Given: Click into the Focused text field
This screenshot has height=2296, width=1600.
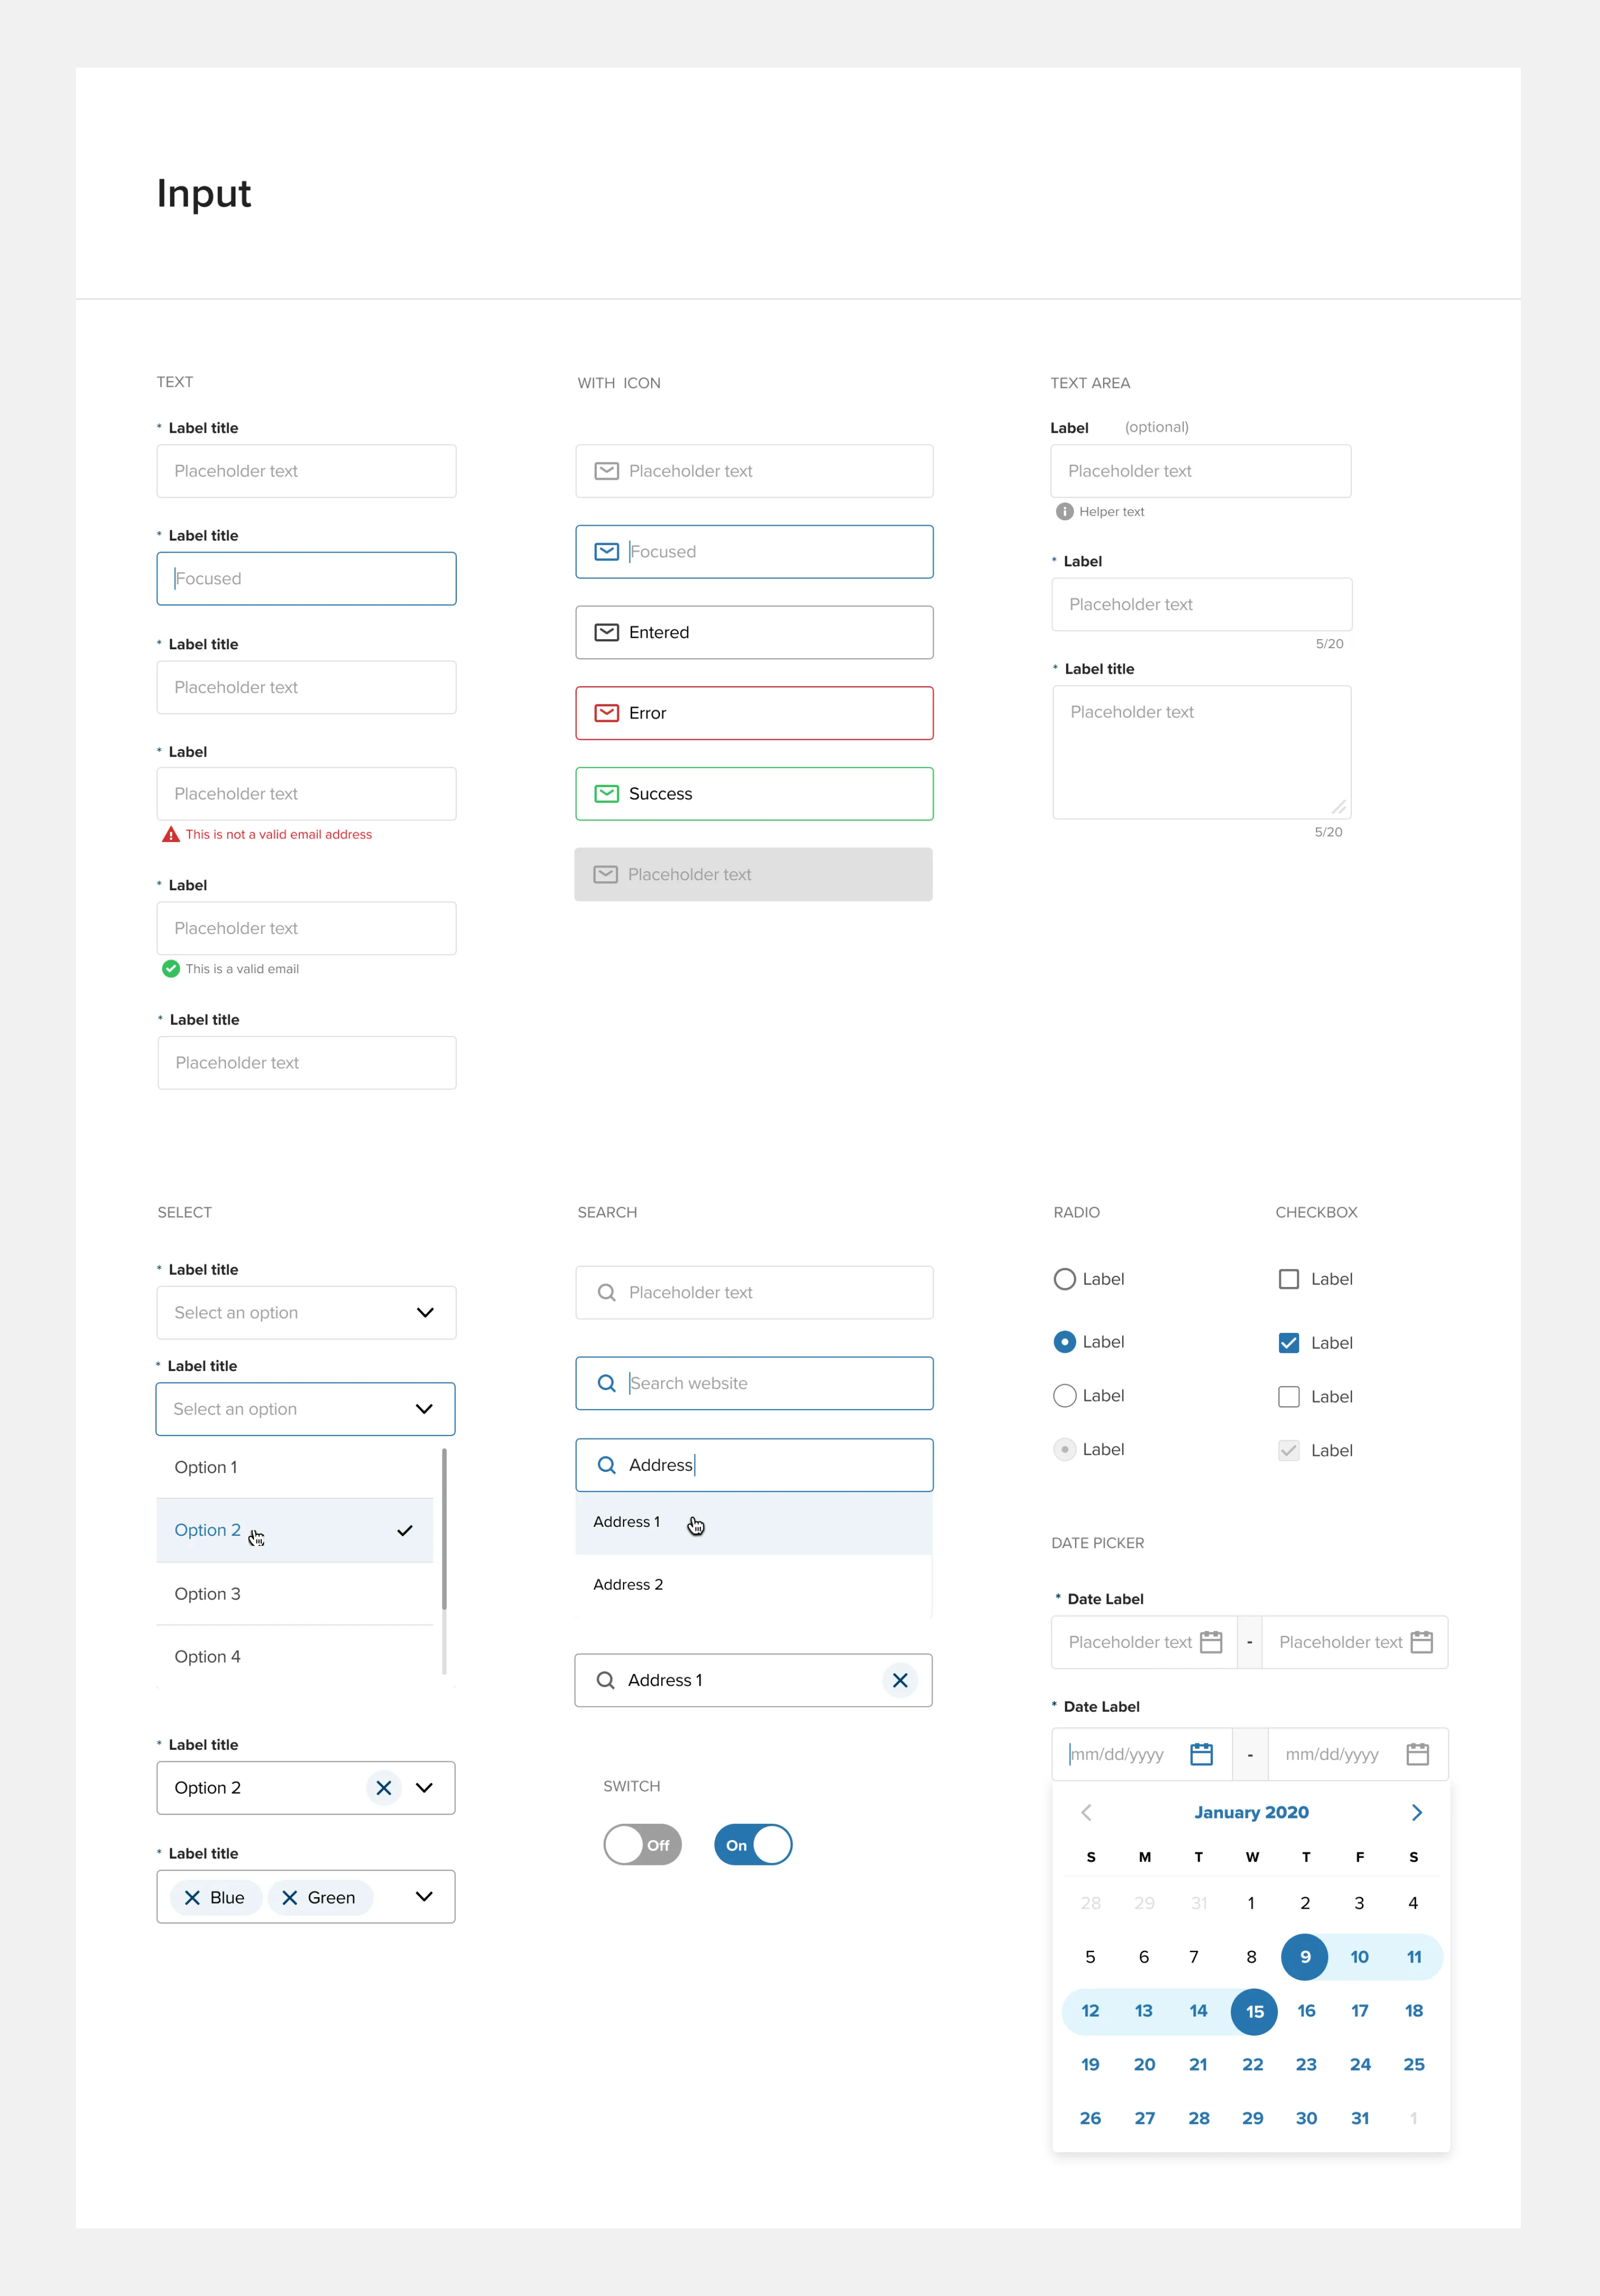Looking at the screenshot, I should [x=307, y=579].
